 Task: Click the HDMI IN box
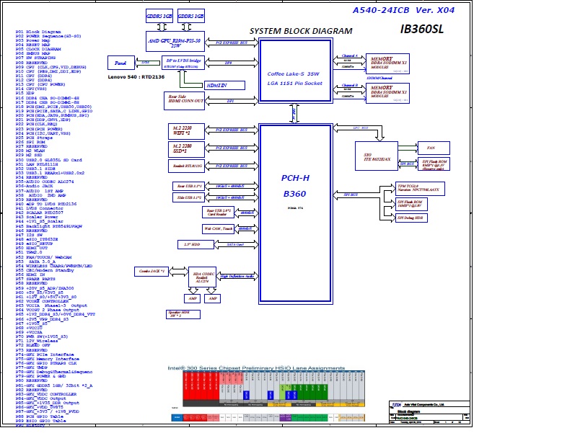tap(216, 84)
